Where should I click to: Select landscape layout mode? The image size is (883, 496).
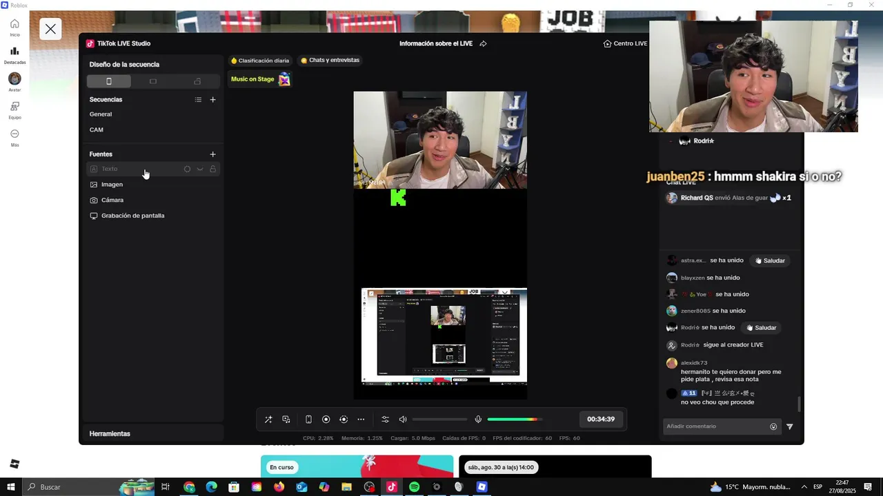[153, 81]
